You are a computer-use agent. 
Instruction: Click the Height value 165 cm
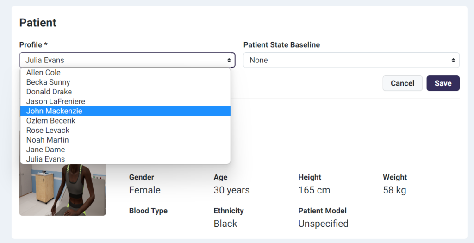314,190
